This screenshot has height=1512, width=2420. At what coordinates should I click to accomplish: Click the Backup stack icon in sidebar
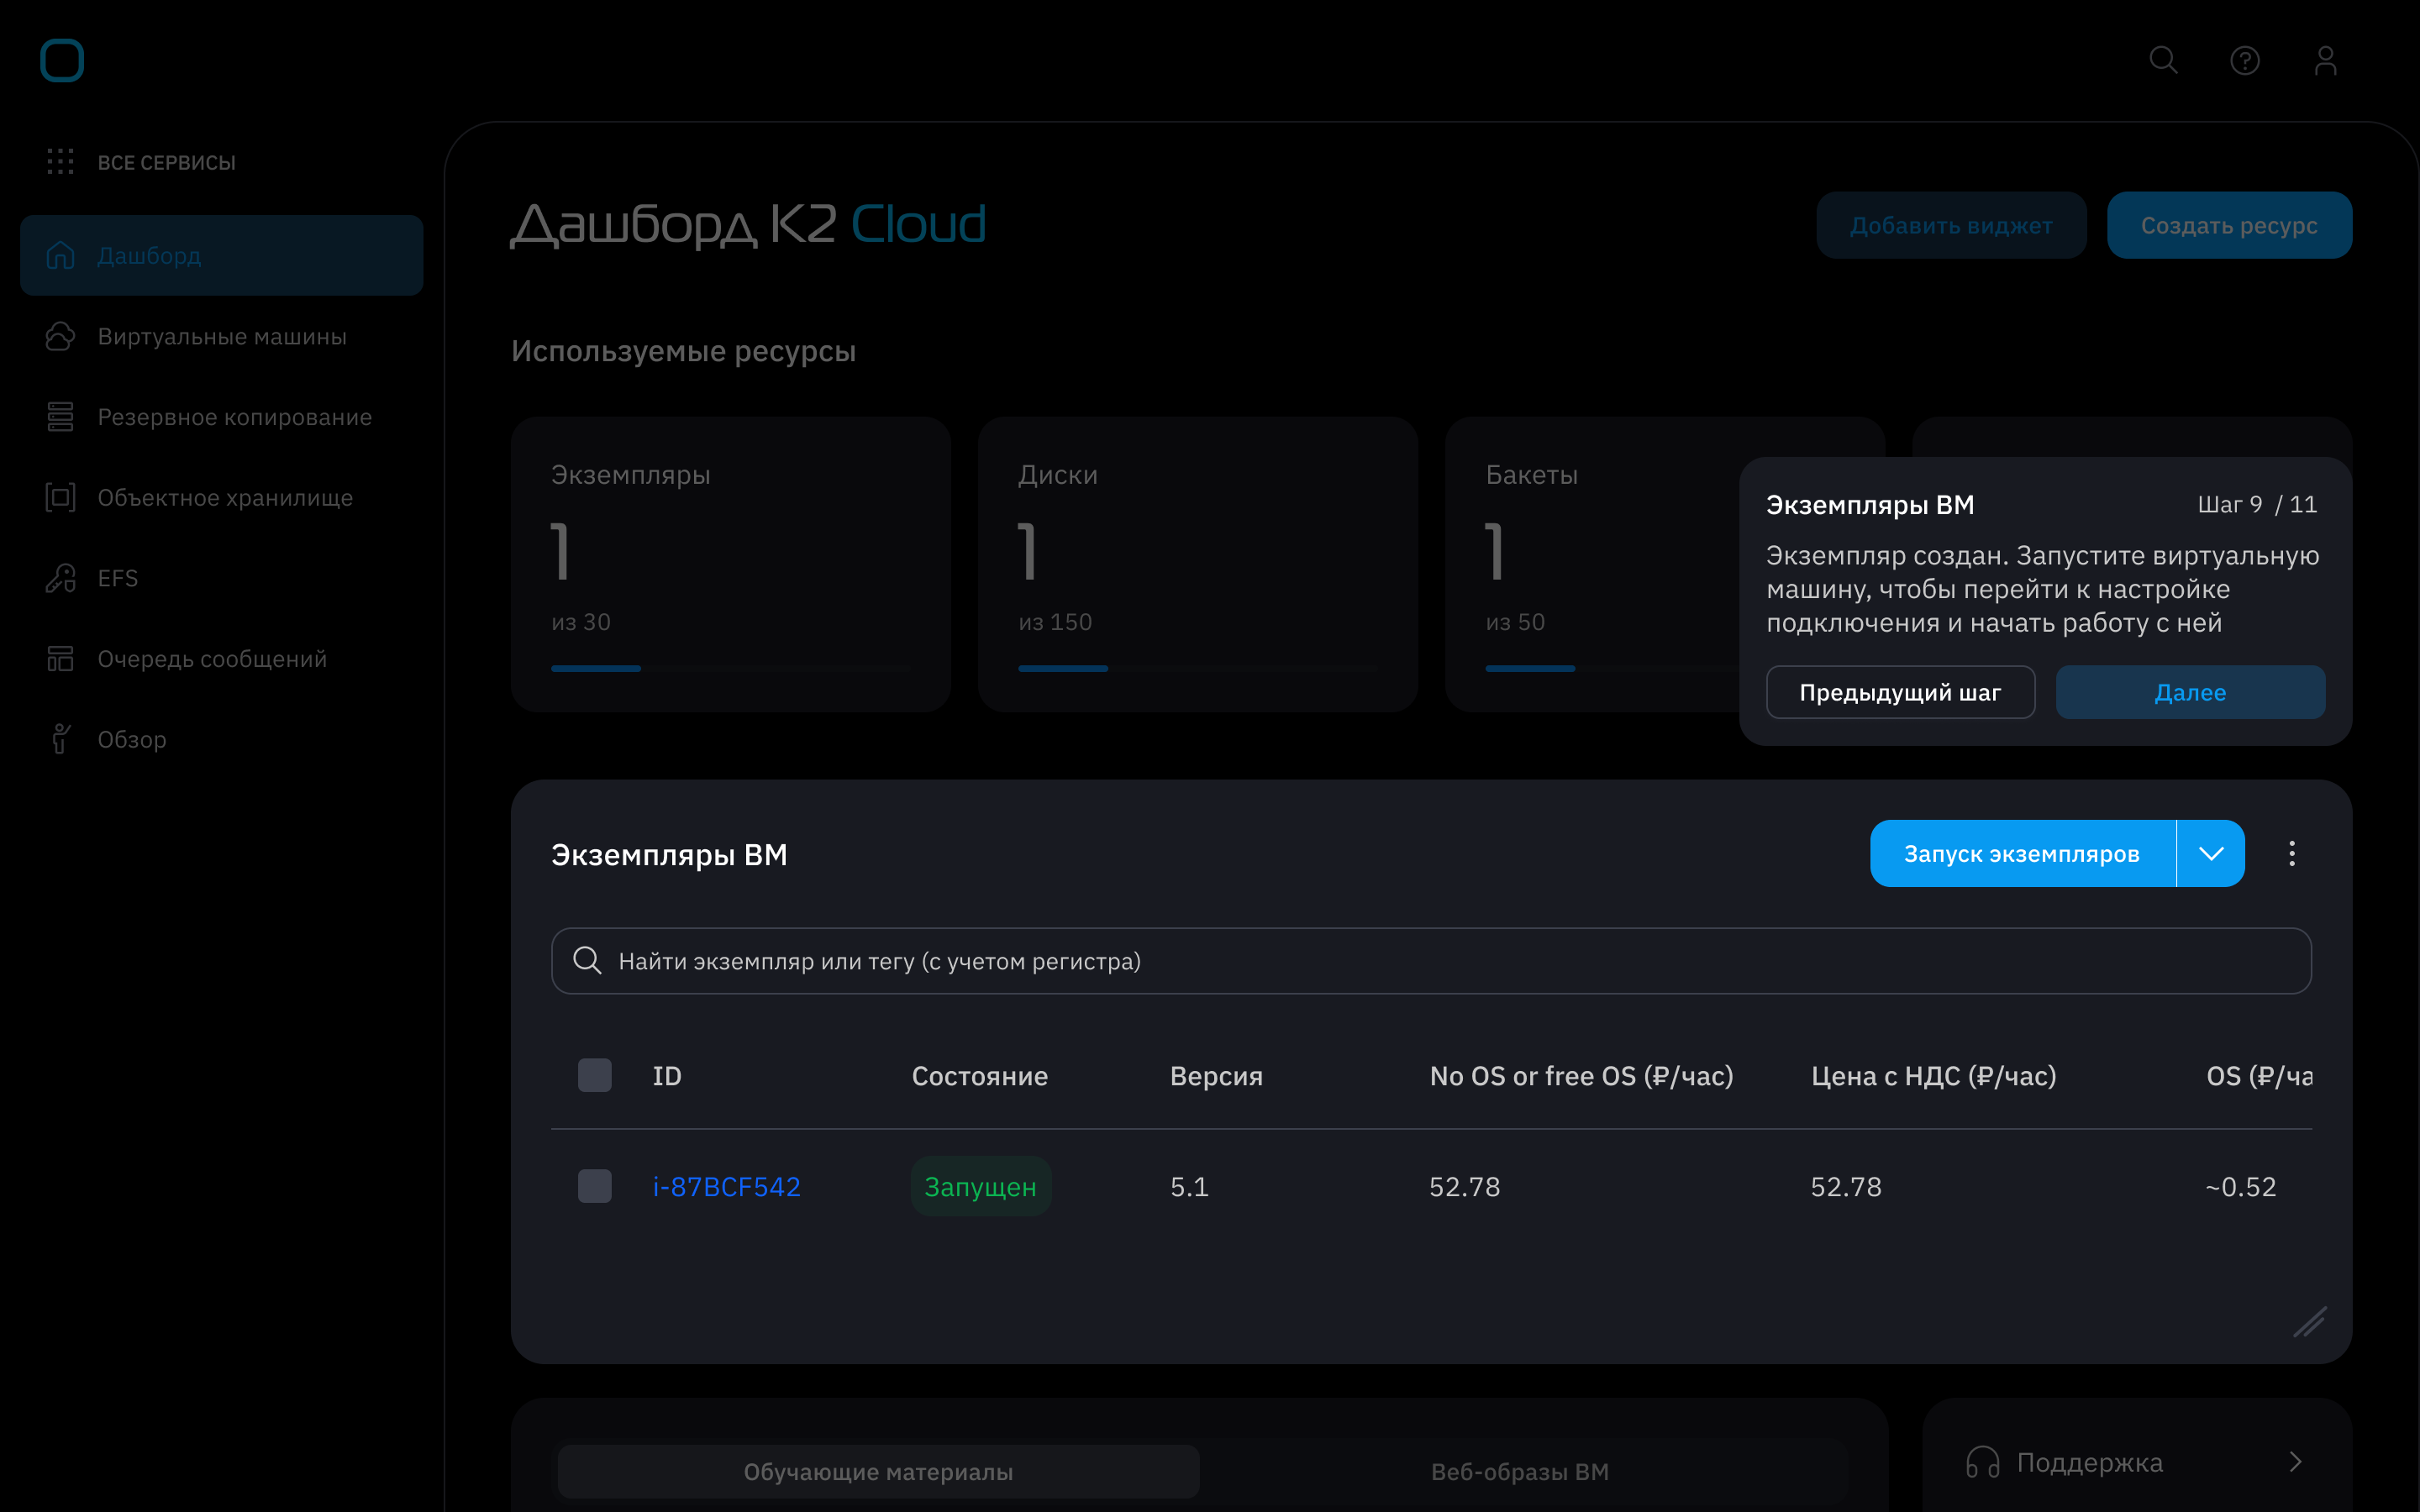tap(60, 416)
